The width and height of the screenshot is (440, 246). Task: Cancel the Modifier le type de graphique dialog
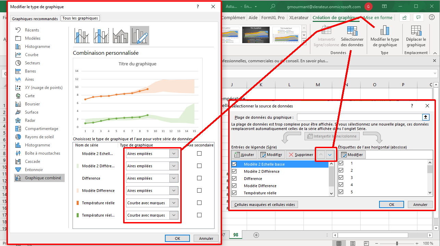point(206,238)
